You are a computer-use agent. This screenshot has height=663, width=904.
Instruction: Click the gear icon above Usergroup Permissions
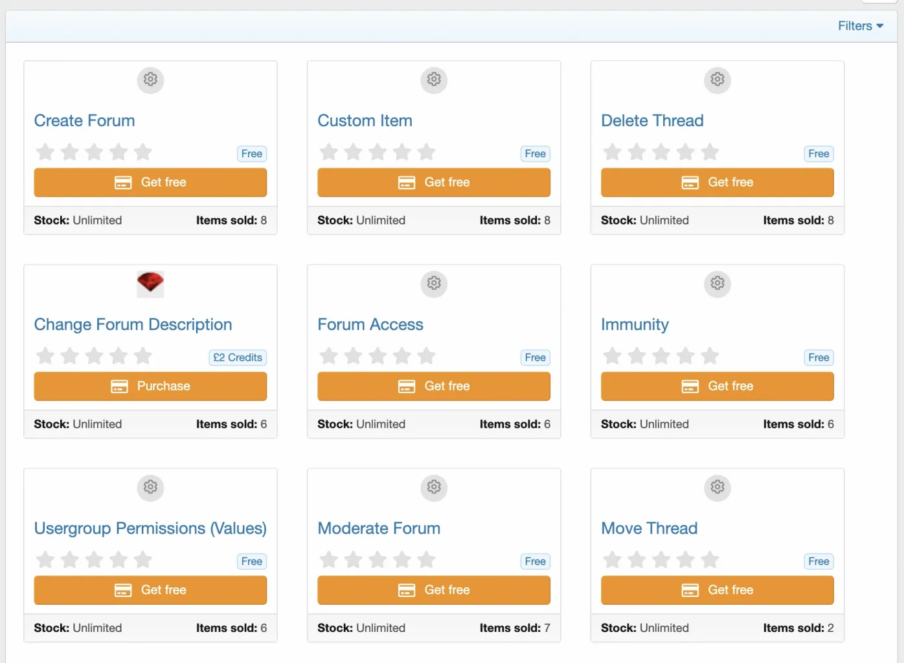[x=150, y=488]
